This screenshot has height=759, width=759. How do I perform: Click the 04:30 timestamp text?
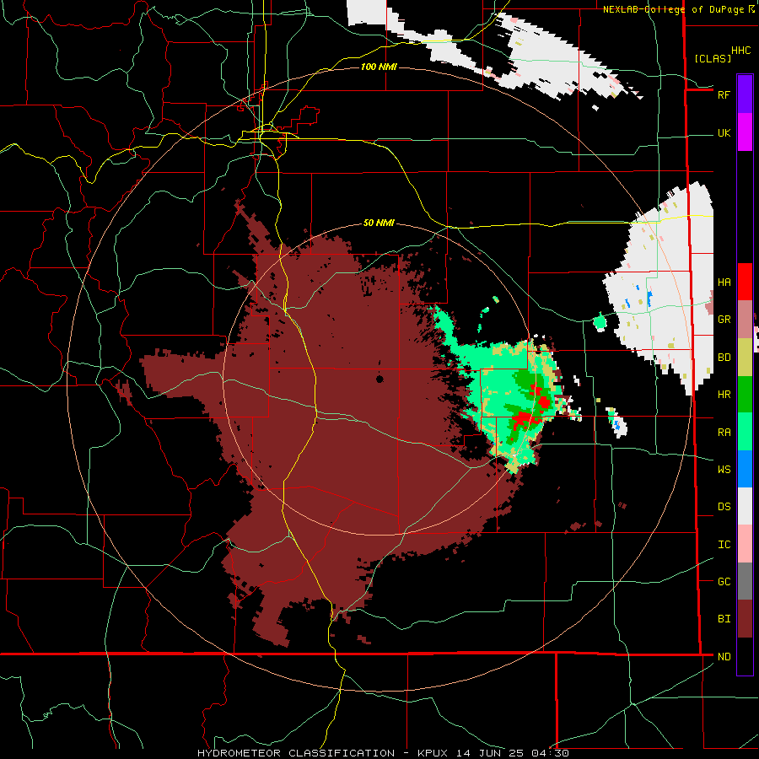point(550,753)
